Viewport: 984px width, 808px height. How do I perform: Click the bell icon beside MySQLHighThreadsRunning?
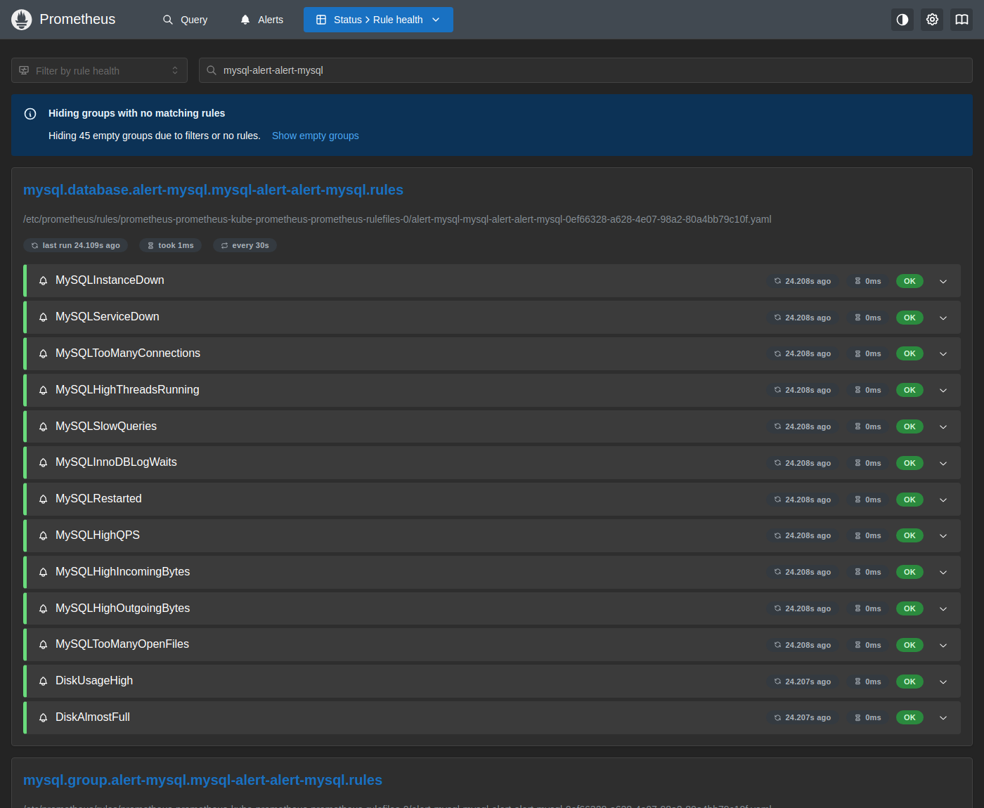(43, 390)
